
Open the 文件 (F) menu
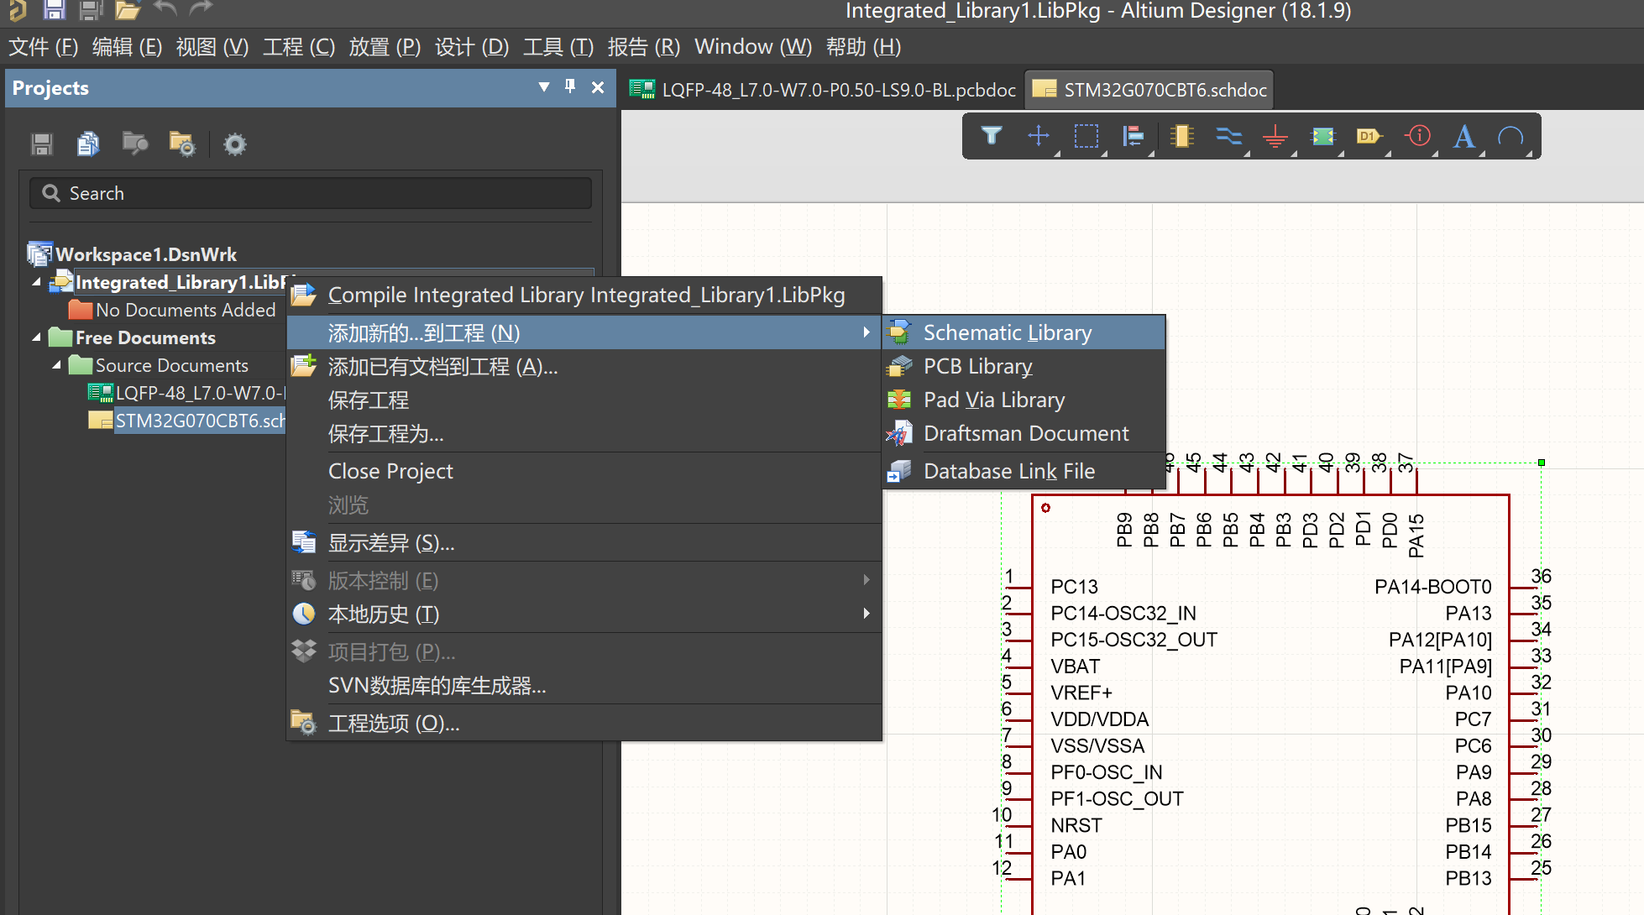[x=44, y=47]
